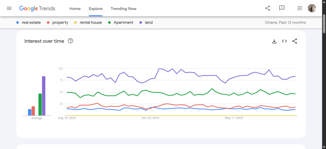Click the purple land dot

coord(141,22)
